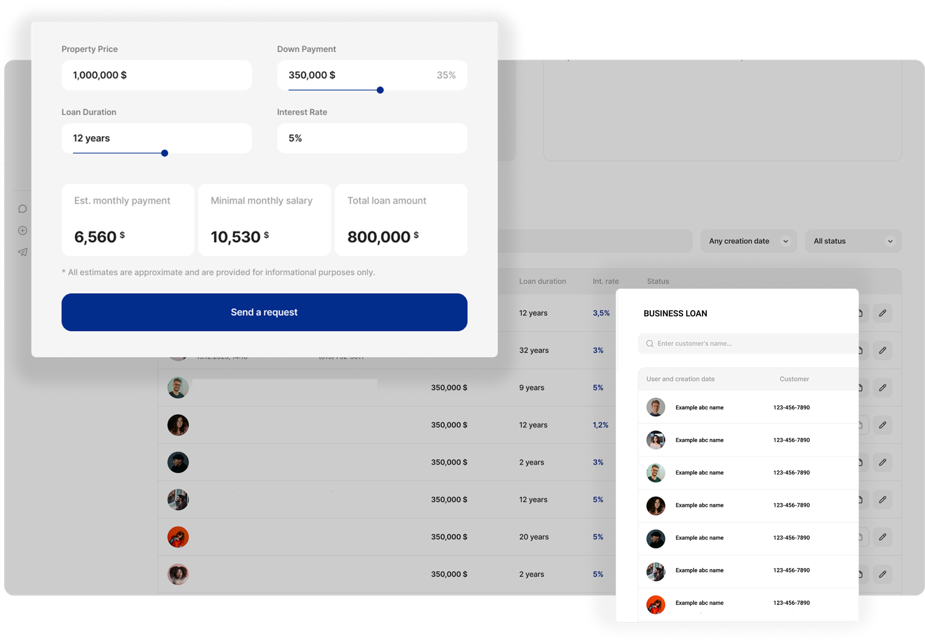Edit the 9 years loan row with the pencil icon
The height and width of the screenshot is (644, 925).
click(882, 388)
